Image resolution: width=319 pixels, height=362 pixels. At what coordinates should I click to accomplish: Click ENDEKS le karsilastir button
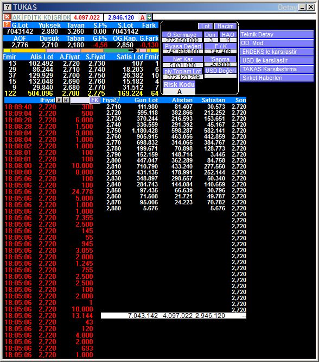tap(277, 52)
